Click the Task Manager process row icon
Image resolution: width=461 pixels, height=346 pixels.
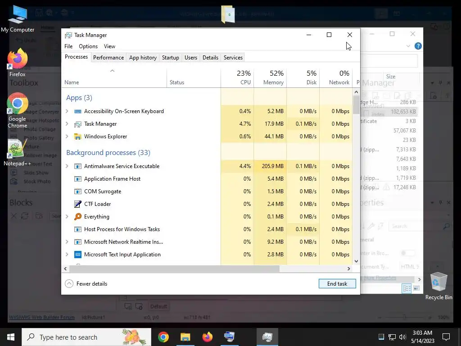click(77, 124)
